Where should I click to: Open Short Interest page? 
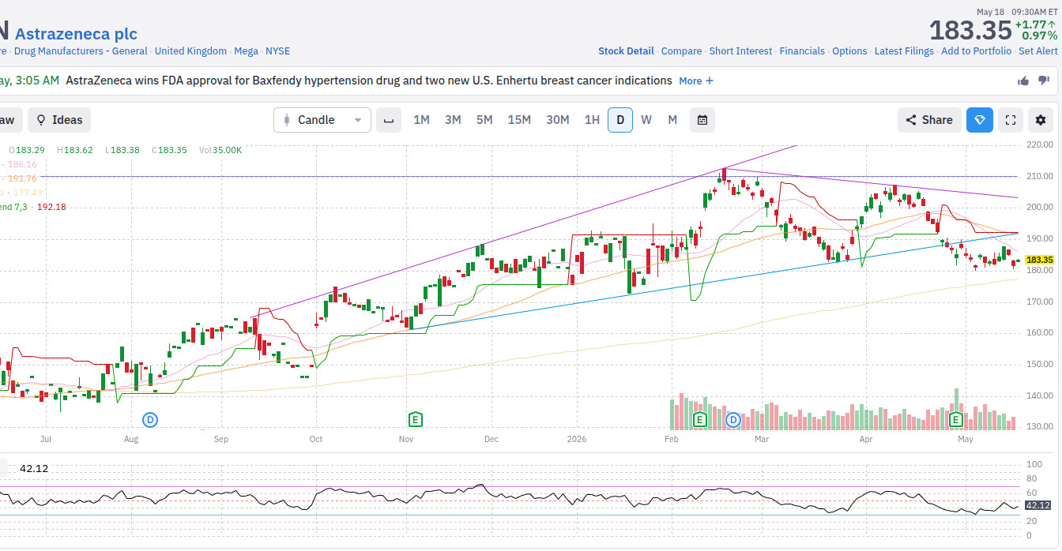point(740,51)
